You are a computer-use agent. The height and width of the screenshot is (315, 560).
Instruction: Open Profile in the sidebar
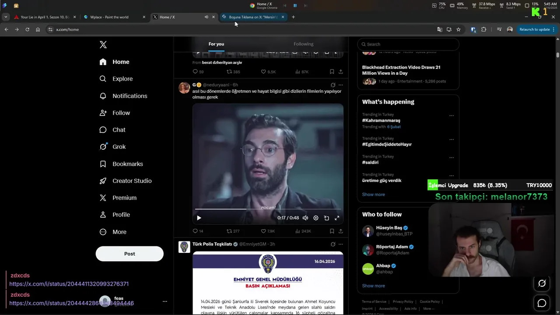coord(115,215)
